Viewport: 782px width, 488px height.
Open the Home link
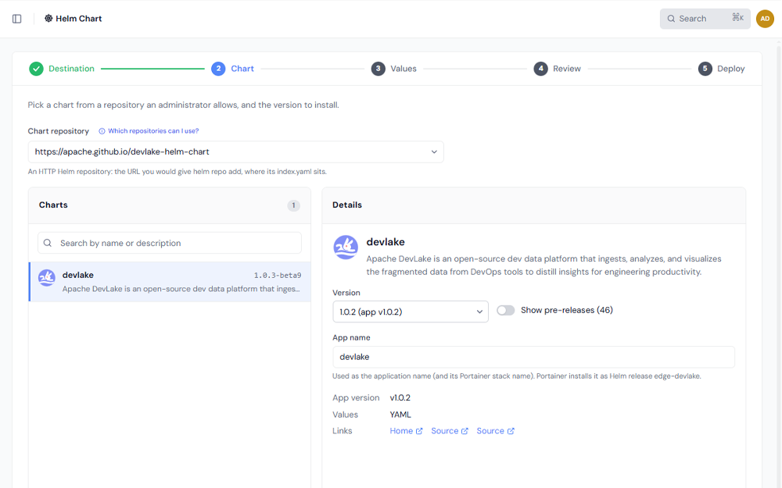pyautogui.click(x=401, y=431)
